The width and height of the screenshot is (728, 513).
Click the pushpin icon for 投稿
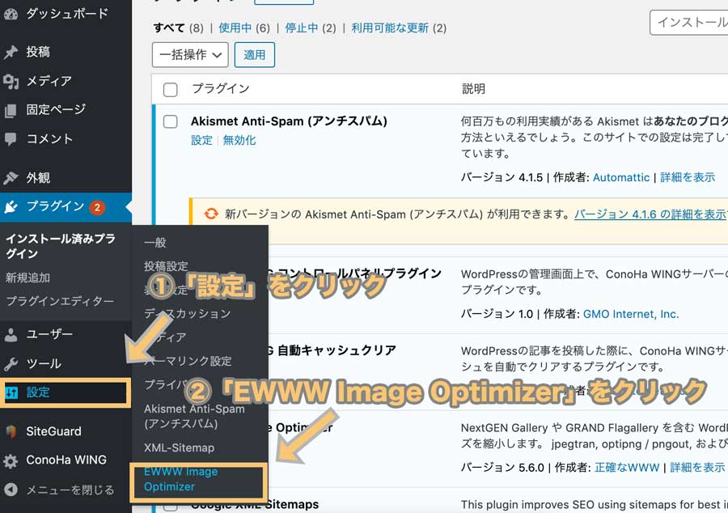click(11, 52)
